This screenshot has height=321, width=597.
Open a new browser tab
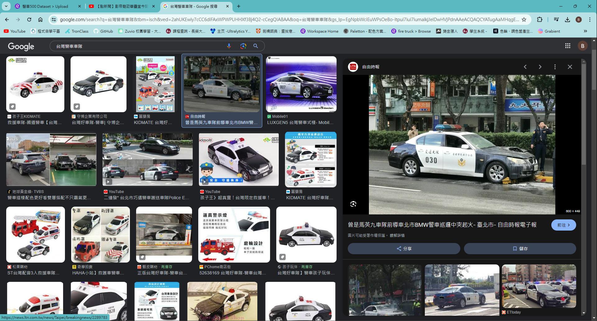coord(238,6)
